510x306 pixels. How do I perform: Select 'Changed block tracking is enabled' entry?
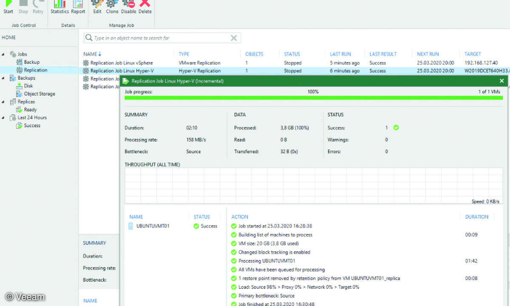pos(271,252)
